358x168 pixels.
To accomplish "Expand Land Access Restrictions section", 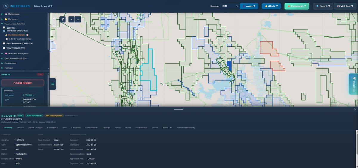I will [x=2, y=58].
